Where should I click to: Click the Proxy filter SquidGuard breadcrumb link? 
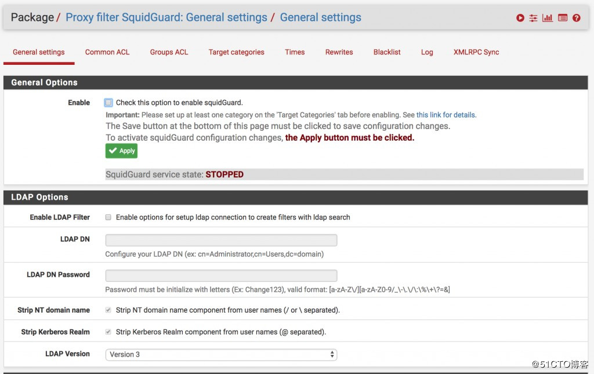(166, 17)
